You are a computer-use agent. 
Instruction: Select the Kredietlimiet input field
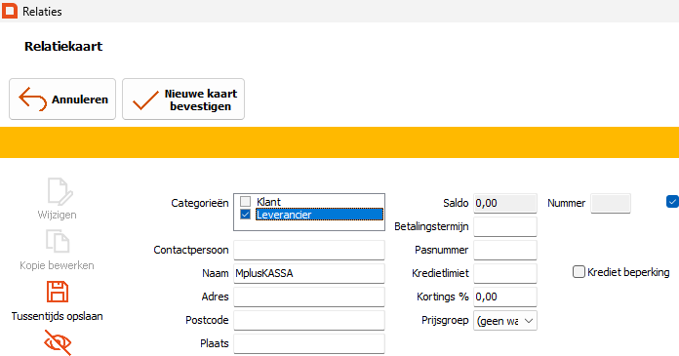pyautogui.click(x=505, y=273)
